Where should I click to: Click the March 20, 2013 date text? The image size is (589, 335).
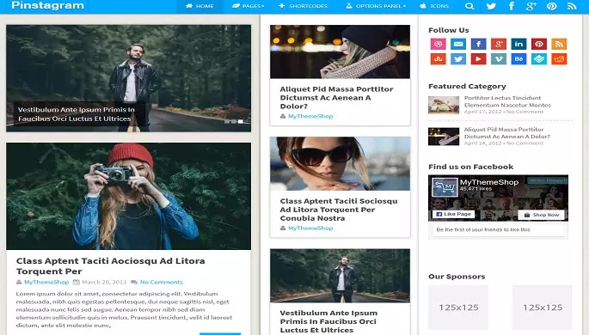tap(104, 282)
